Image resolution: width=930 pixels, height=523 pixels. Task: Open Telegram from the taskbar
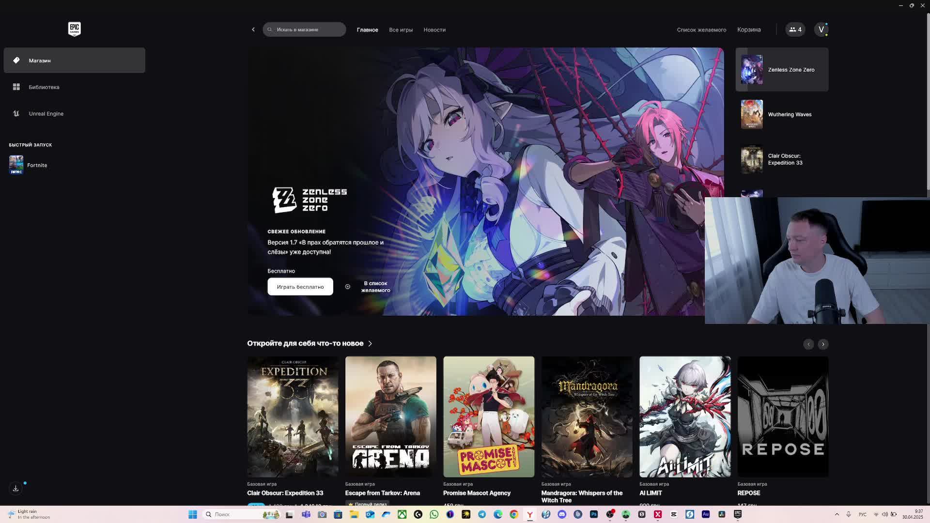pos(482,514)
